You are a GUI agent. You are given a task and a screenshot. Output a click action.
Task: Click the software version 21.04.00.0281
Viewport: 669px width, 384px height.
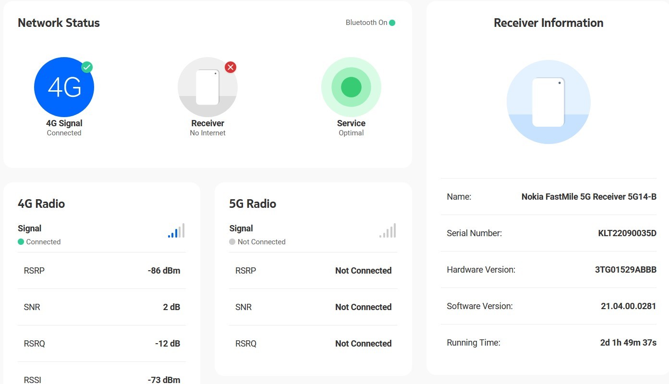coord(628,306)
